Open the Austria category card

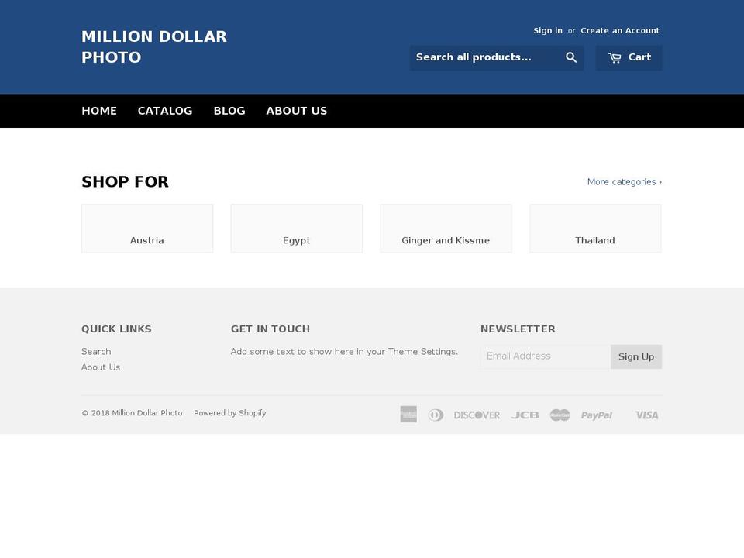point(147,229)
